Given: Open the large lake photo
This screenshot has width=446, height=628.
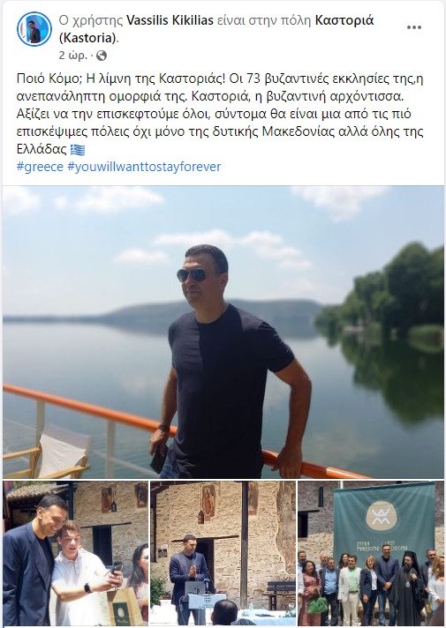Looking at the screenshot, I should coord(223,332).
